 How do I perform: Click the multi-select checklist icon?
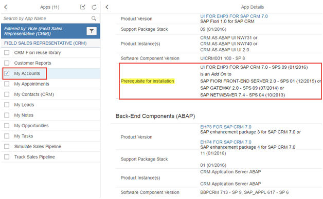[x=83, y=7]
